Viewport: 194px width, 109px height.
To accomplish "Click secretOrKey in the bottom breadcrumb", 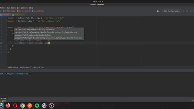I will 38,67.
